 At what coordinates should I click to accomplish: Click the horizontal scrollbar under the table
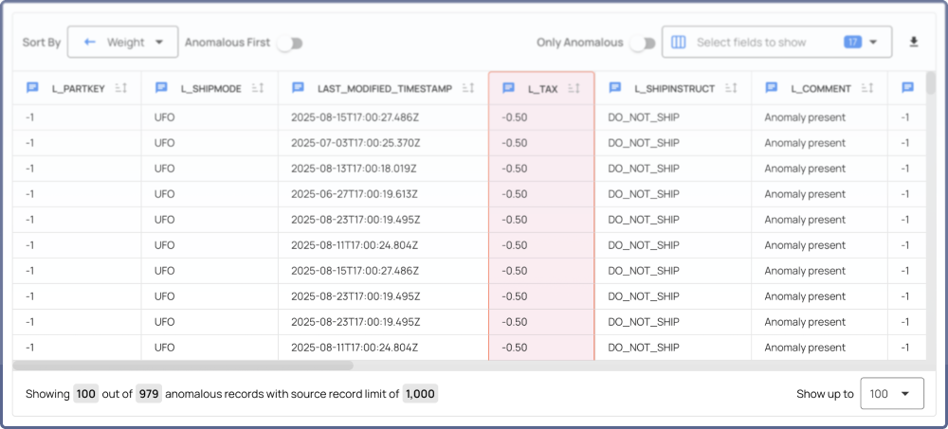point(183,366)
